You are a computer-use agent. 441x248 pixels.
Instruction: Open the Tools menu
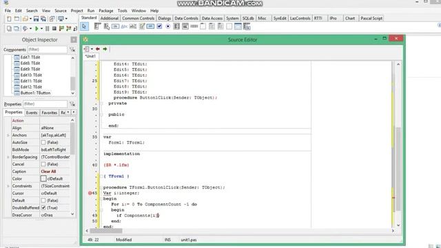[123, 11]
